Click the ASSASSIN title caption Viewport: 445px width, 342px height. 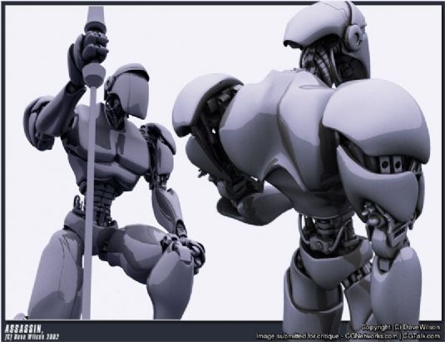point(24,329)
